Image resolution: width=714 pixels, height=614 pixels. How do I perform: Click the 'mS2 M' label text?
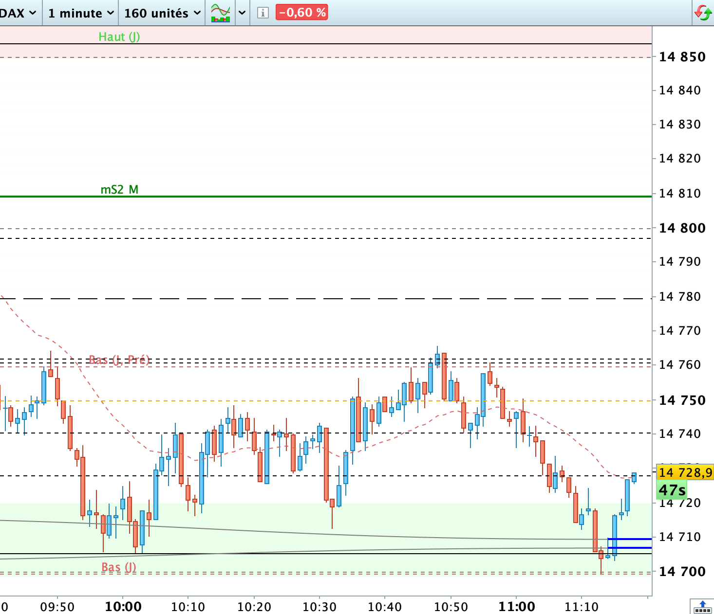click(119, 189)
